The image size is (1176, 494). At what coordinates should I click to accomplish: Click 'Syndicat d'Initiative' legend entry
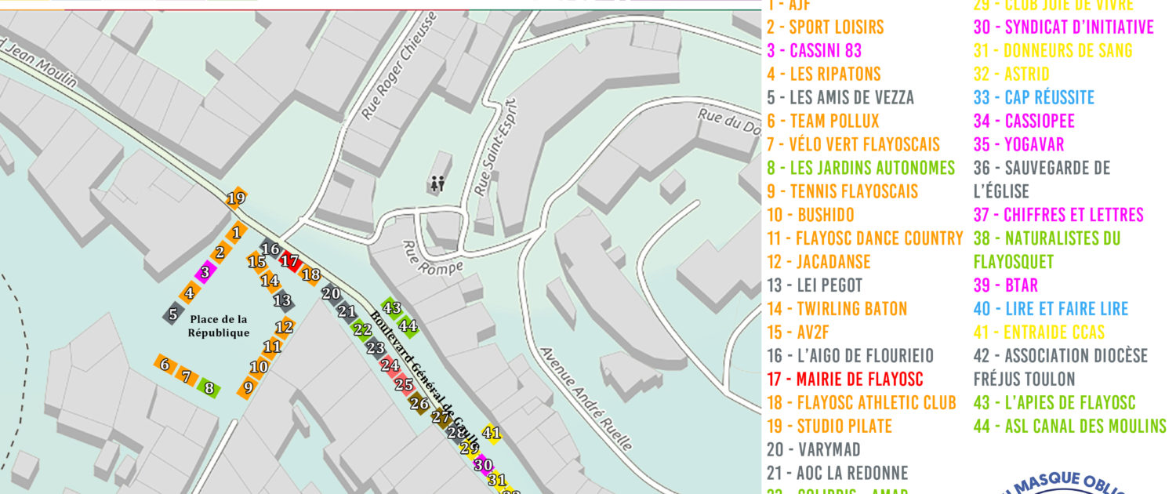[x=1063, y=27]
